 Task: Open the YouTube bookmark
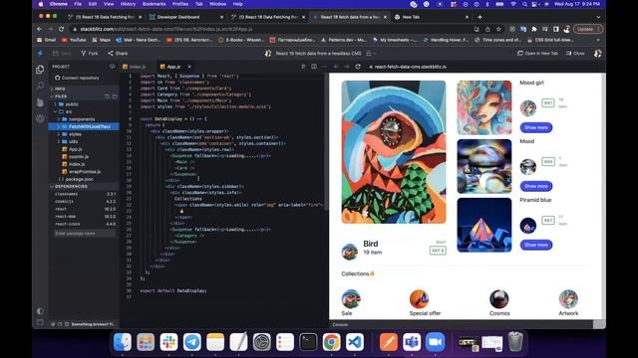pos(74,40)
